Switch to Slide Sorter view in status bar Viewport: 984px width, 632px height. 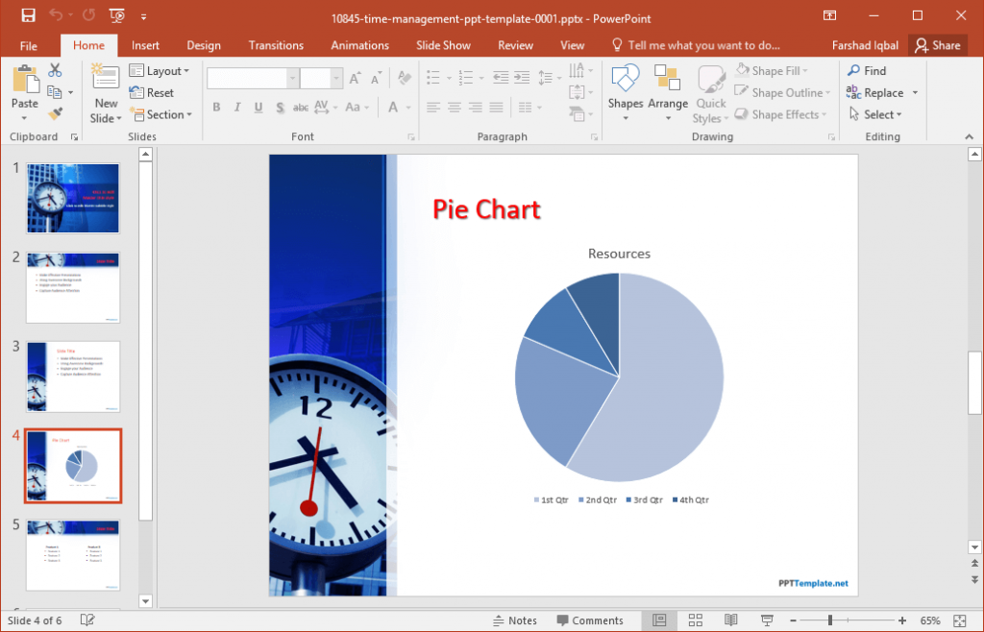(x=695, y=620)
